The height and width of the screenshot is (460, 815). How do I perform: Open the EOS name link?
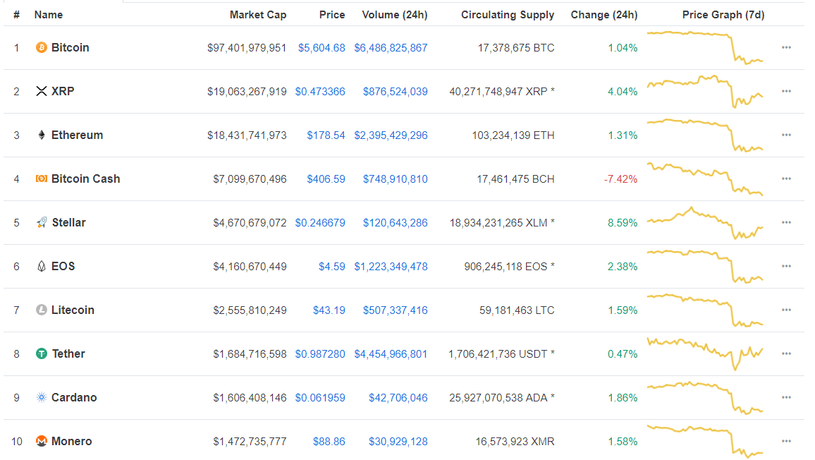point(63,267)
